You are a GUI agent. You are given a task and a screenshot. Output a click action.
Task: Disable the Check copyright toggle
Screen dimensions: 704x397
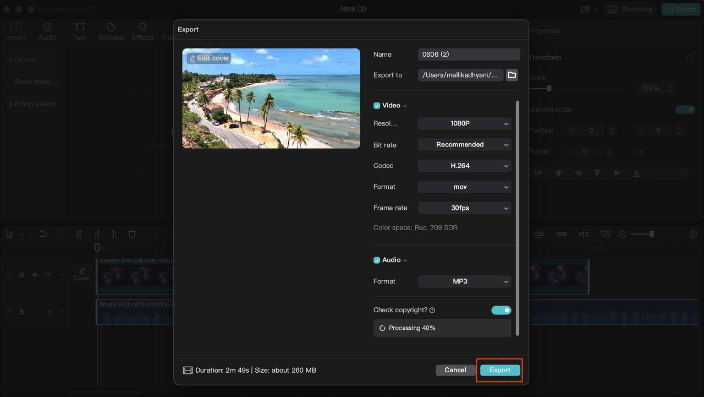click(x=501, y=310)
